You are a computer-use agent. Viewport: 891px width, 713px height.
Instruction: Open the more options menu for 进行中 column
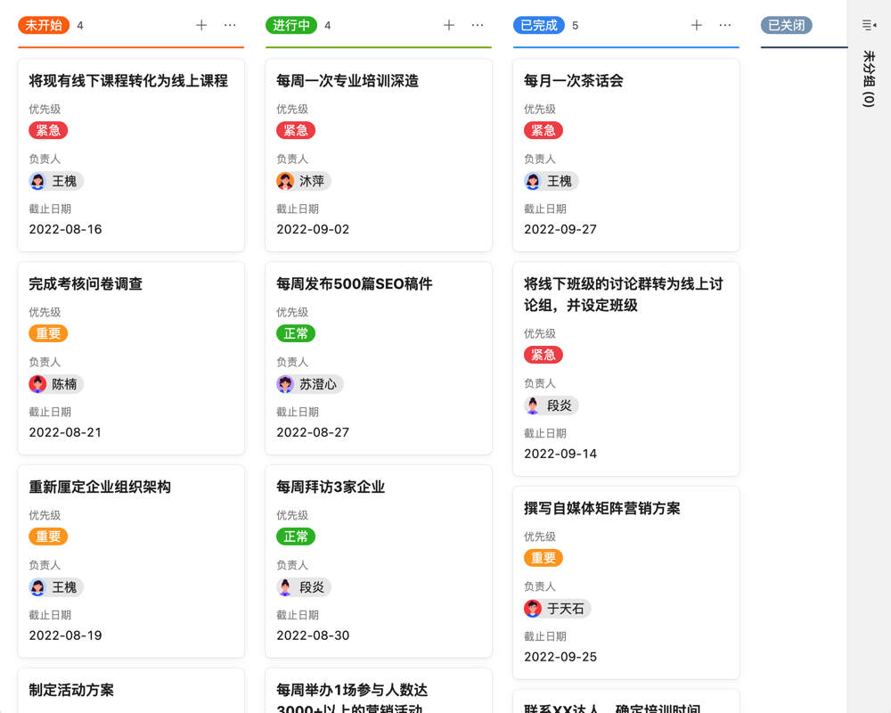477,25
